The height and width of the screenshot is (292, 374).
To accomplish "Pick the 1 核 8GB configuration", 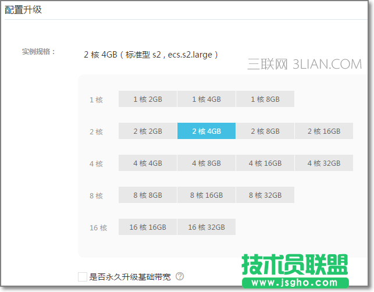I will click(x=265, y=99).
